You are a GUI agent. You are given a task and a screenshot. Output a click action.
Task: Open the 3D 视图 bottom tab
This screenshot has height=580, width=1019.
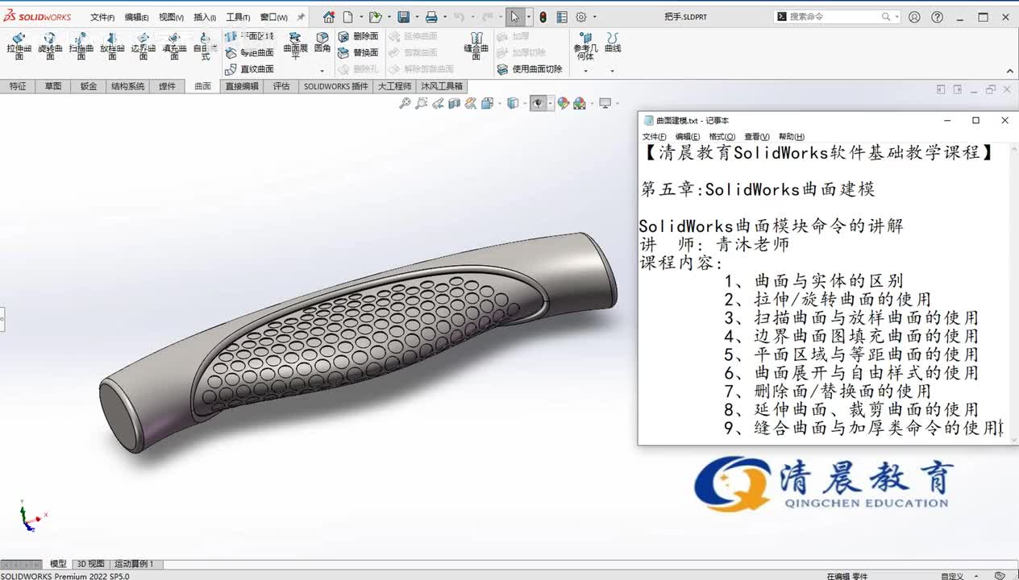point(90,564)
